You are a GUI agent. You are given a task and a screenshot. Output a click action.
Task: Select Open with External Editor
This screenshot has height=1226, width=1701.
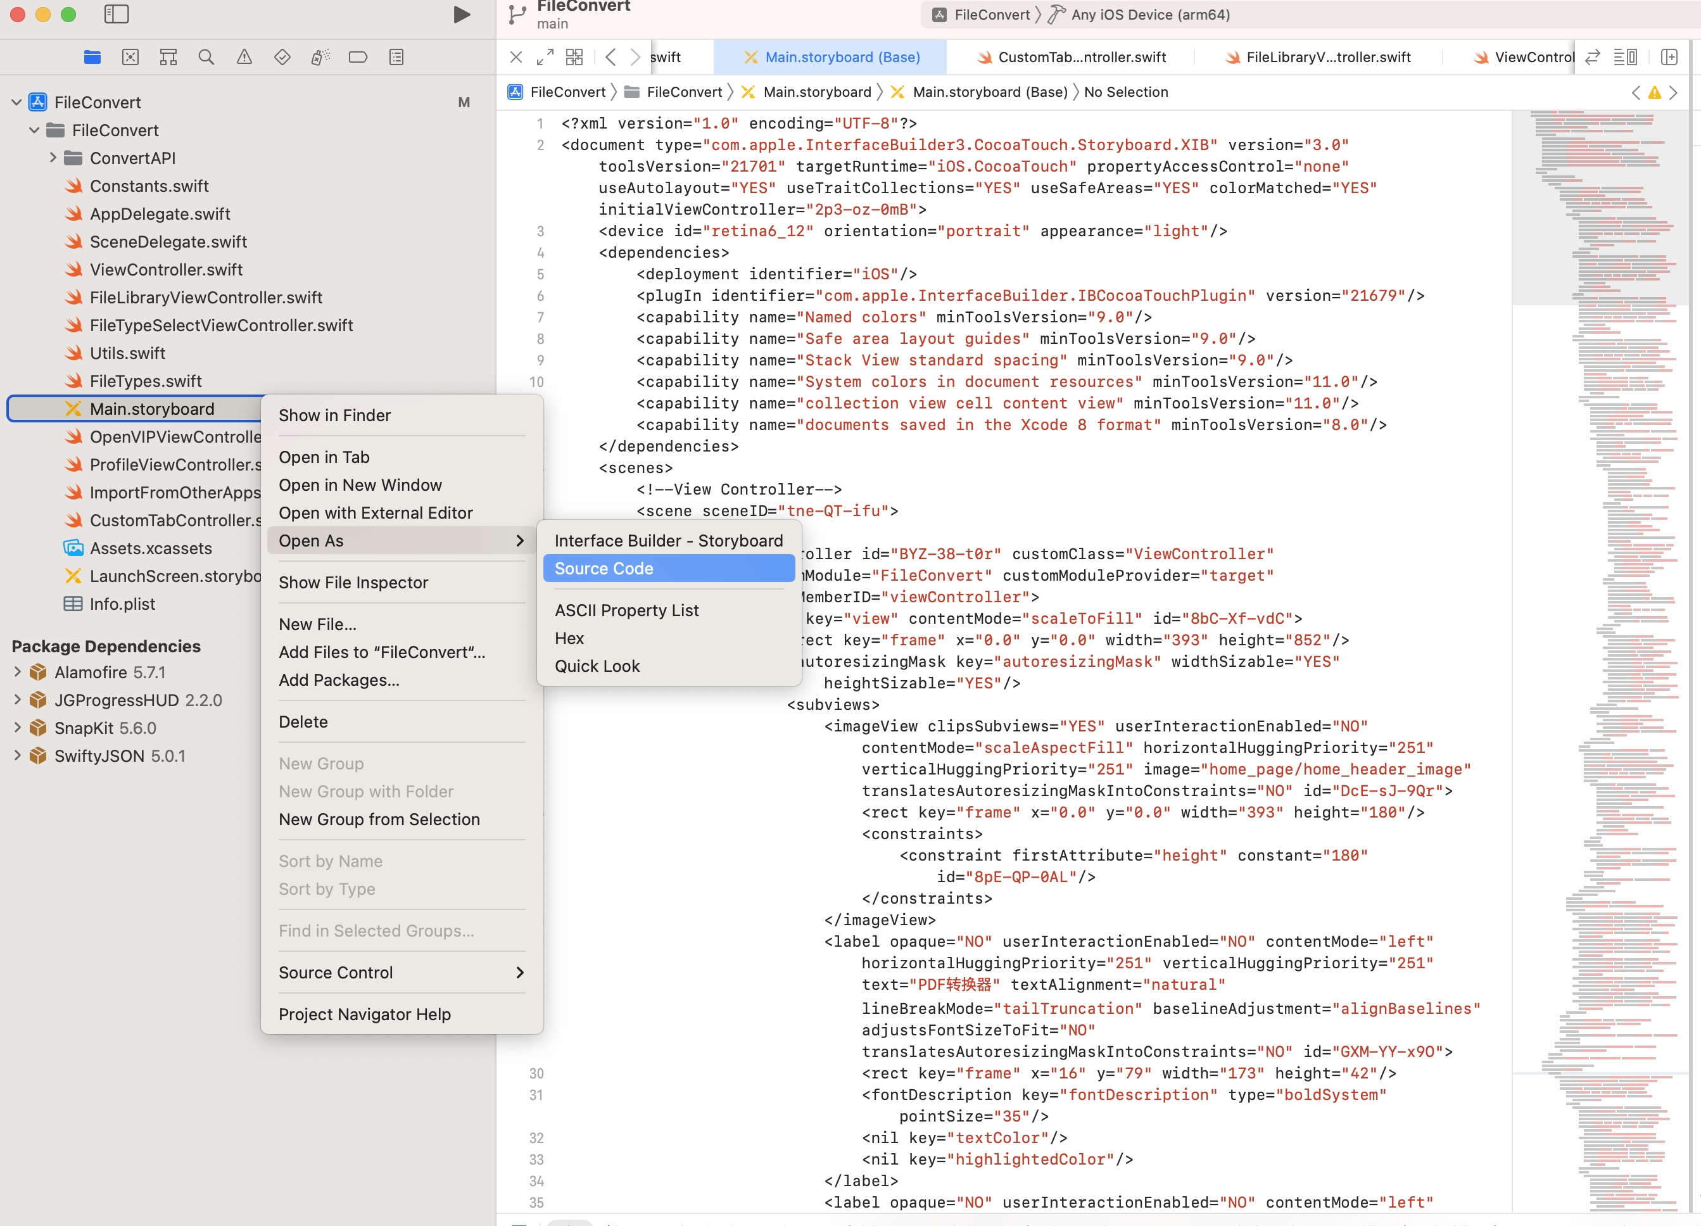click(402, 513)
